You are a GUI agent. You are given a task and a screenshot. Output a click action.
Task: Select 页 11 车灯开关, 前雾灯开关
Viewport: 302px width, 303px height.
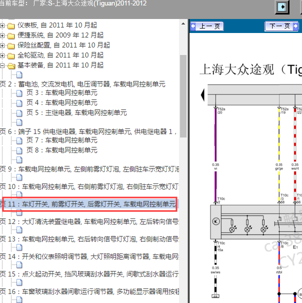click(x=89, y=204)
